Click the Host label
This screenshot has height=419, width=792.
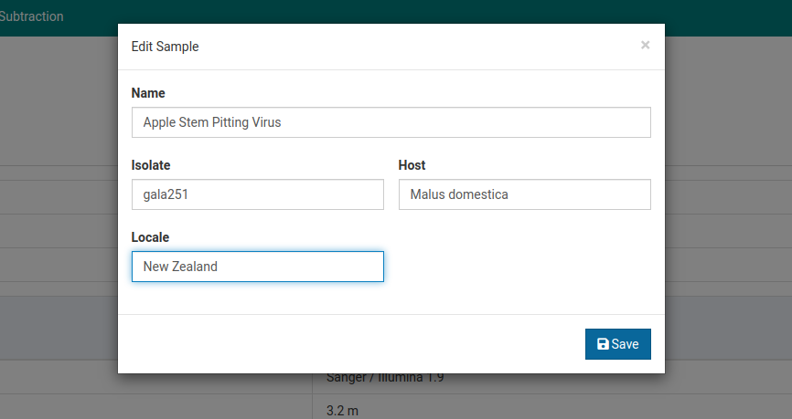[412, 165]
